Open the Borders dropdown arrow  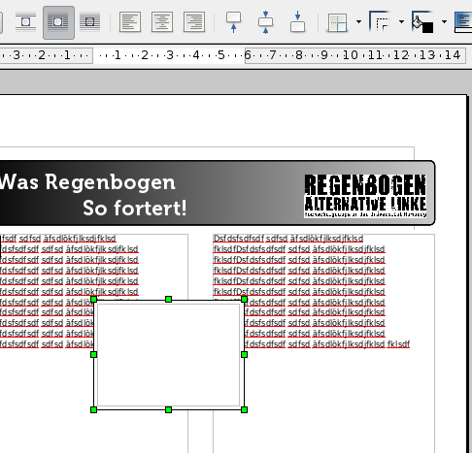pos(358,22)
